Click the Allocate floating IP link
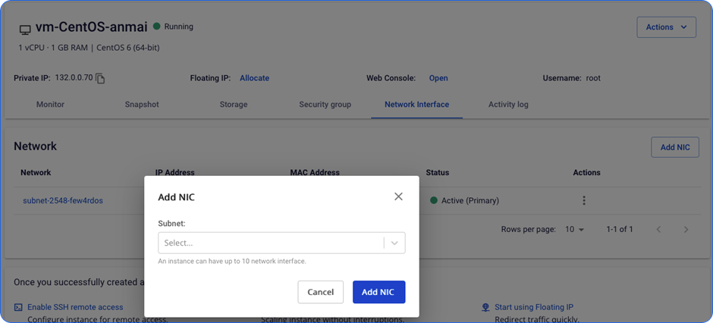 click(254, 78)
